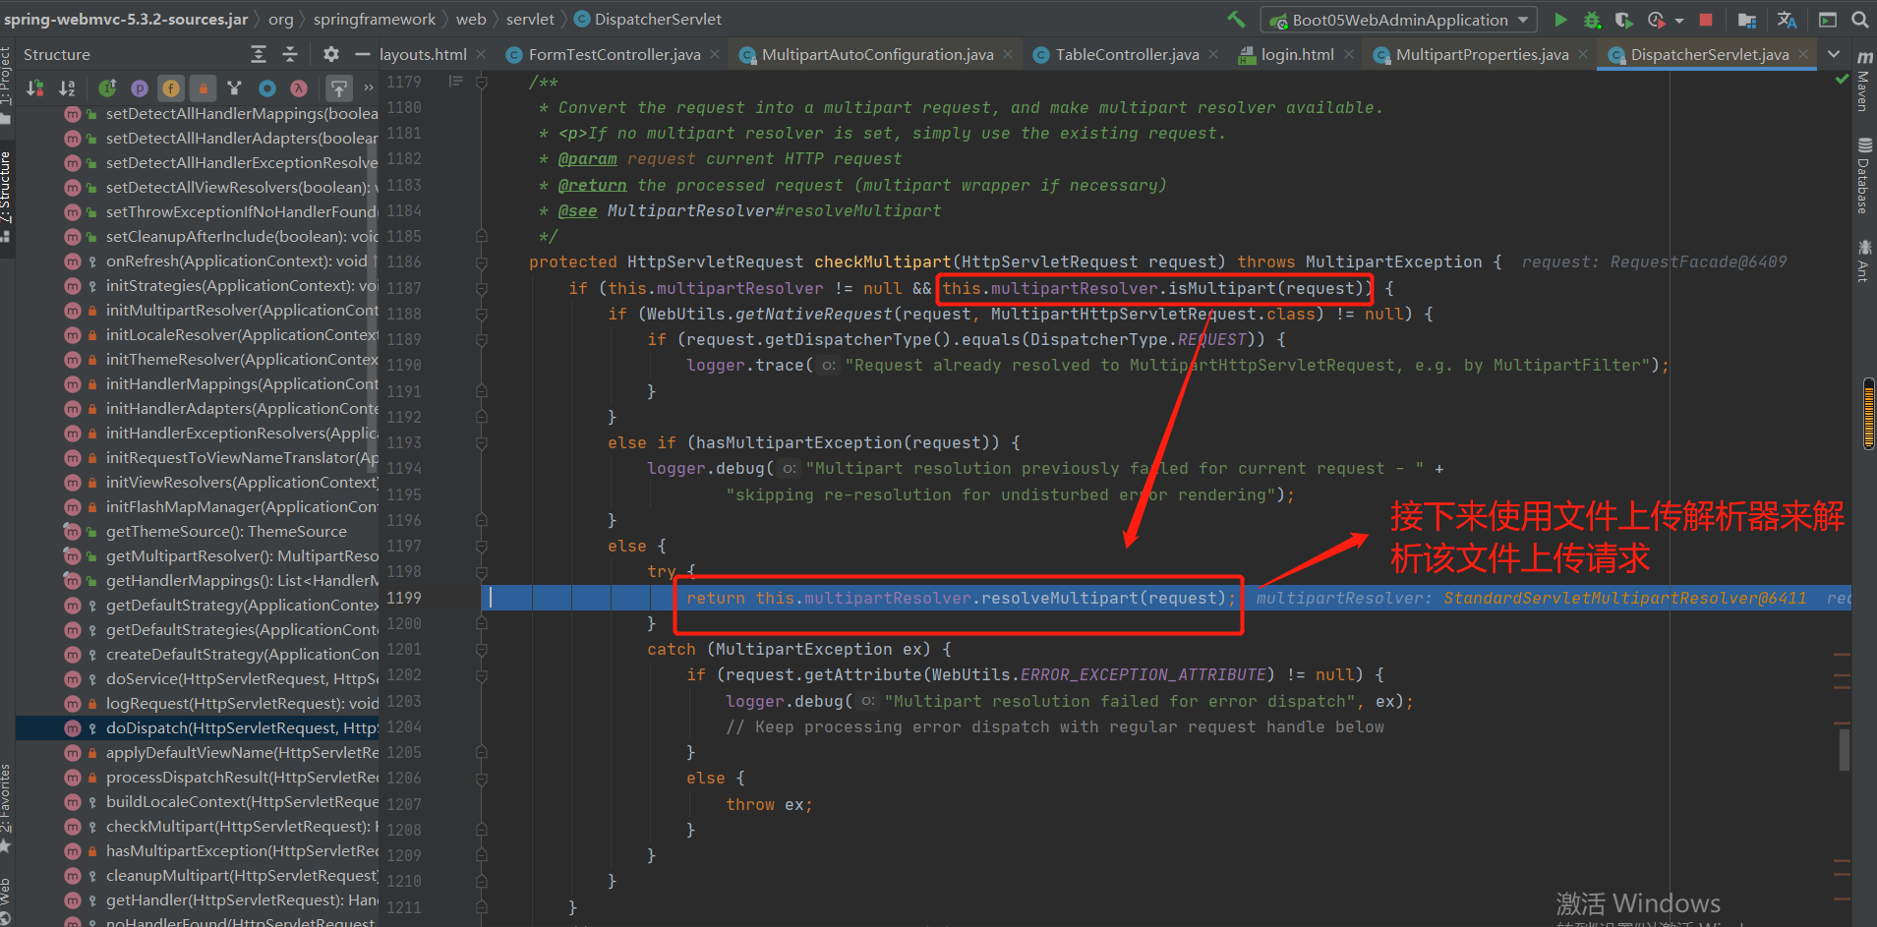The width and height of the screenshot is (1877, 927).
Task: Toggle Show Inherited members in Structure
Action: coord(107,88)
